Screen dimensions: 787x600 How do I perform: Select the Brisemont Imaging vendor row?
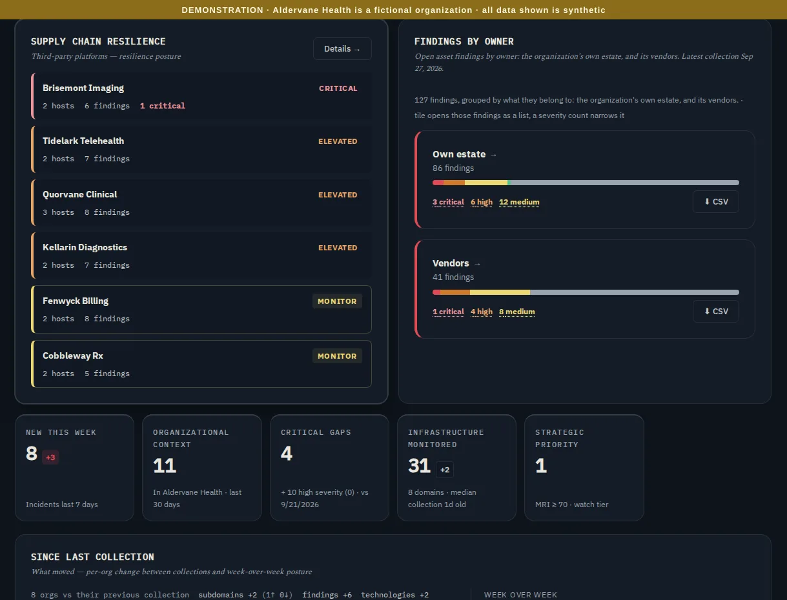[201, 96]
